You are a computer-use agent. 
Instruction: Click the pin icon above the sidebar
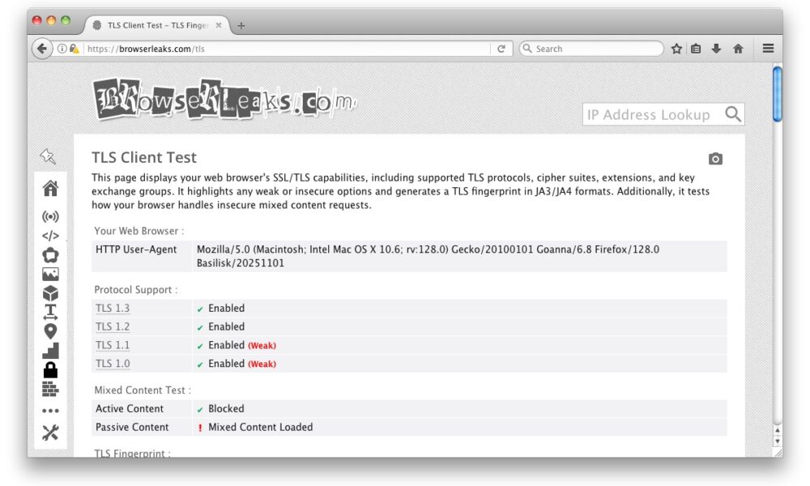click(x=48, y=156)
